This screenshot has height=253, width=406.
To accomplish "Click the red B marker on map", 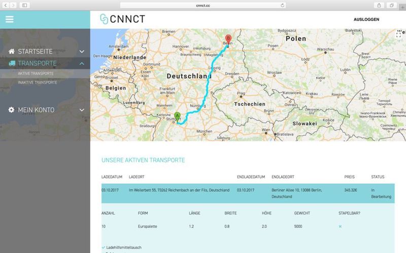I will [x=228, y=39].
